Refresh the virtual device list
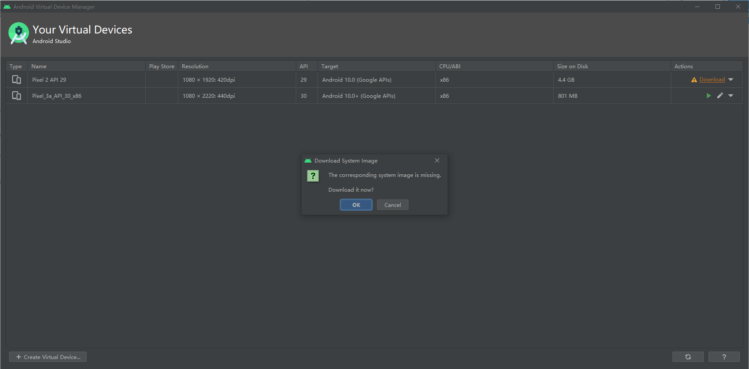The width and height of the screenshot is (749, 369). click(x=688, y=357)
